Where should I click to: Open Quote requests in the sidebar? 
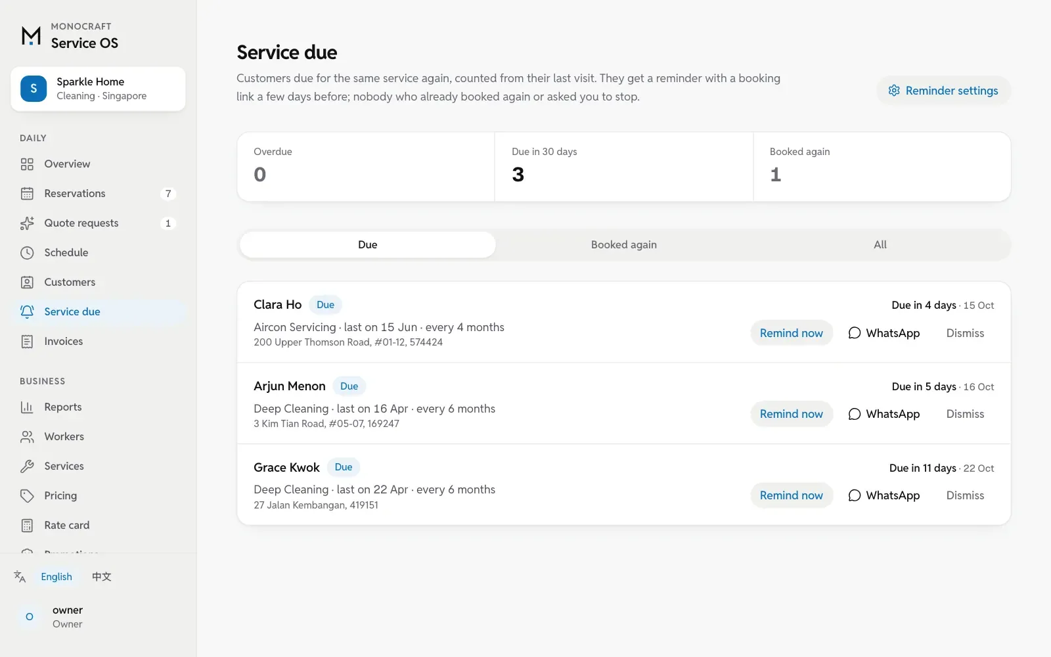pos(99,223)
